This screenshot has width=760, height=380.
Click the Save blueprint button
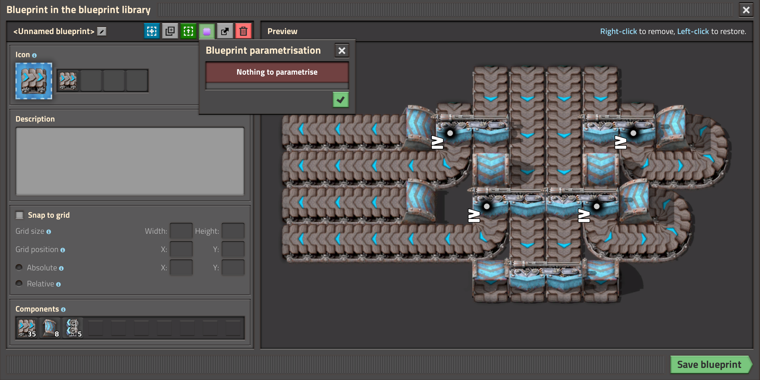pyautogui.click(x=711, y=364)
